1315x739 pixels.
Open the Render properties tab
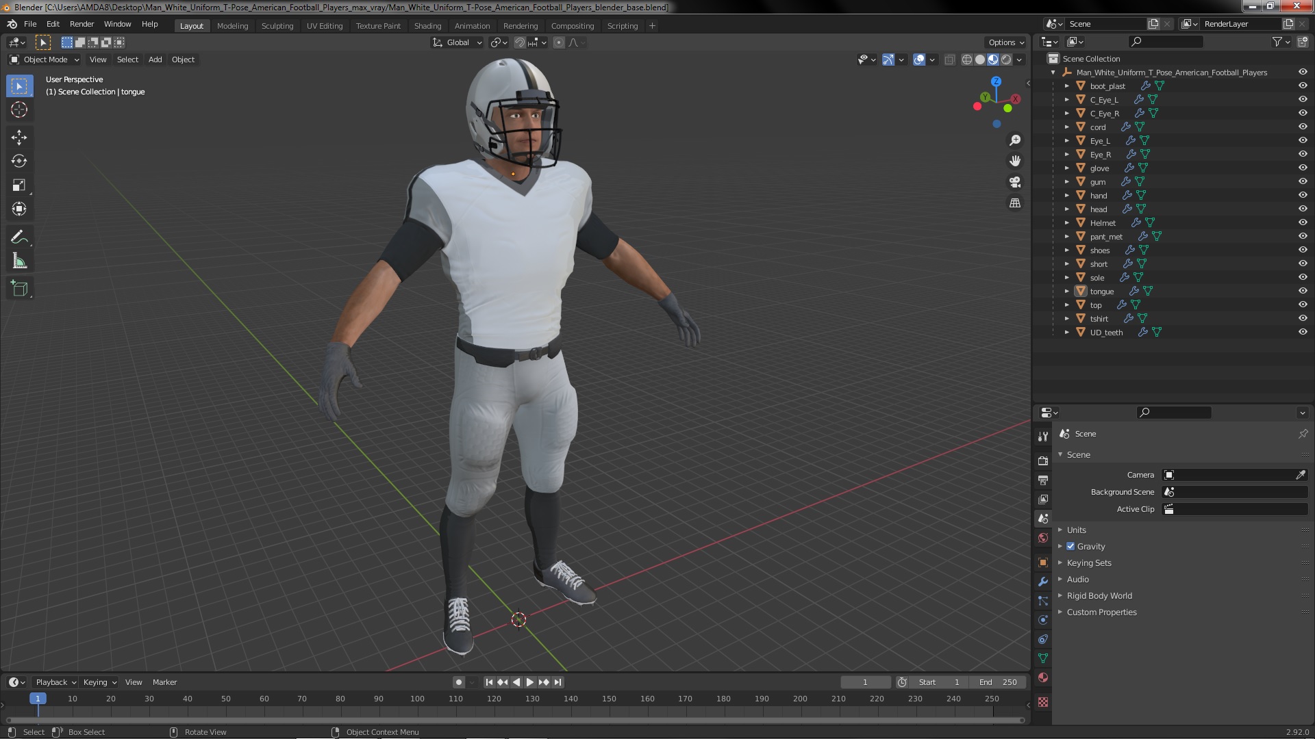pos(1042,461)
